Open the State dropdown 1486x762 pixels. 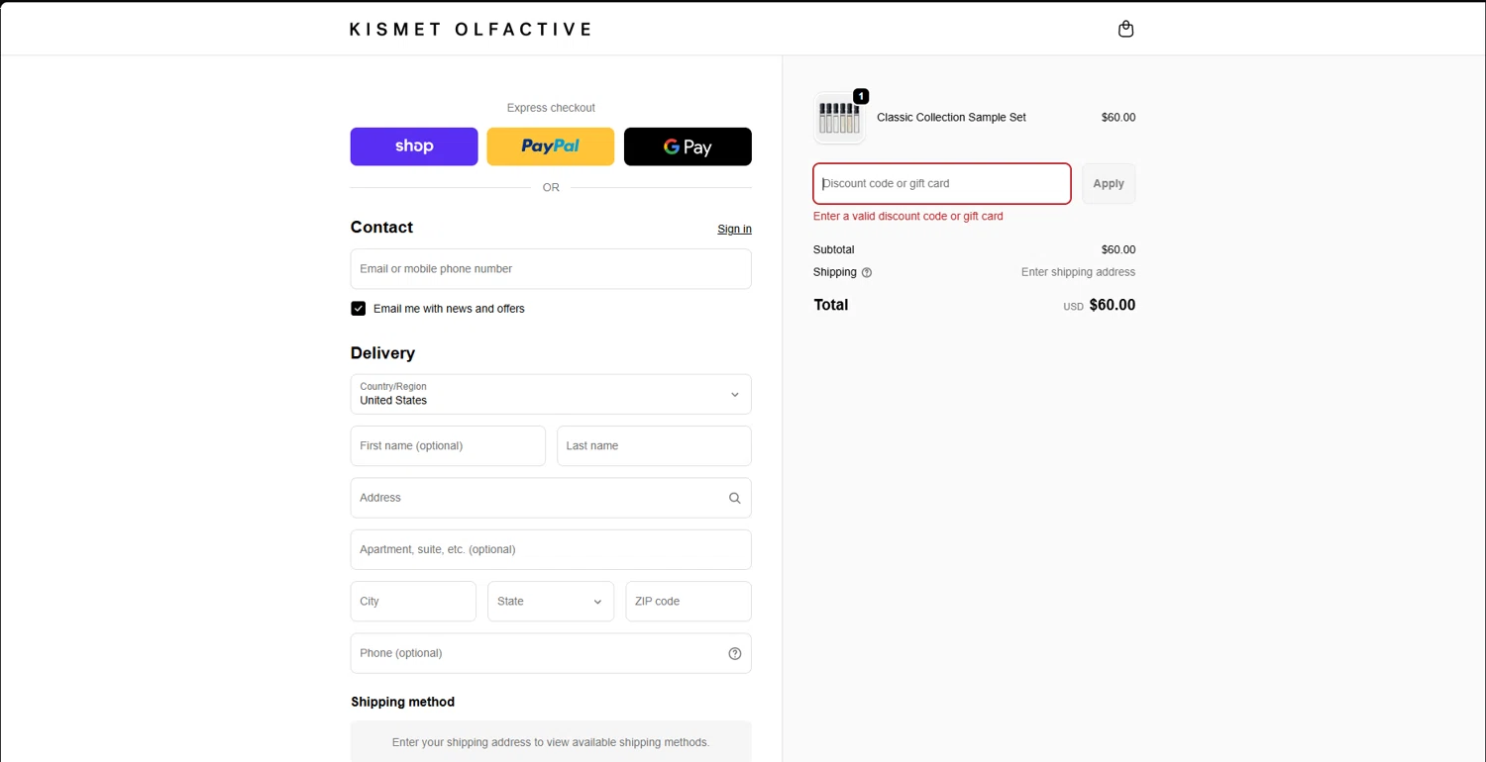(x=551, y=602)
